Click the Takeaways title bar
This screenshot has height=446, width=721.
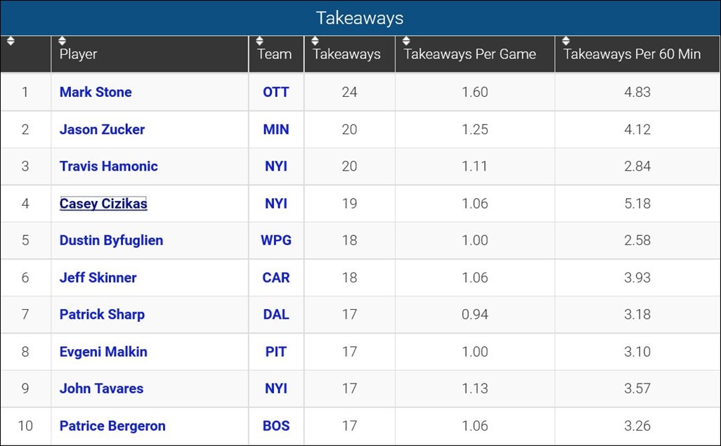360,18
